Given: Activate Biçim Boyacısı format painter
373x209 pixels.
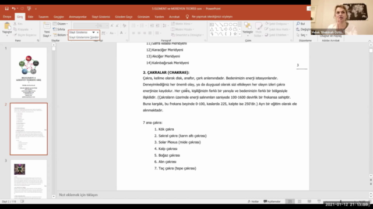Looking at the screenshot, I should pos(25,35).
